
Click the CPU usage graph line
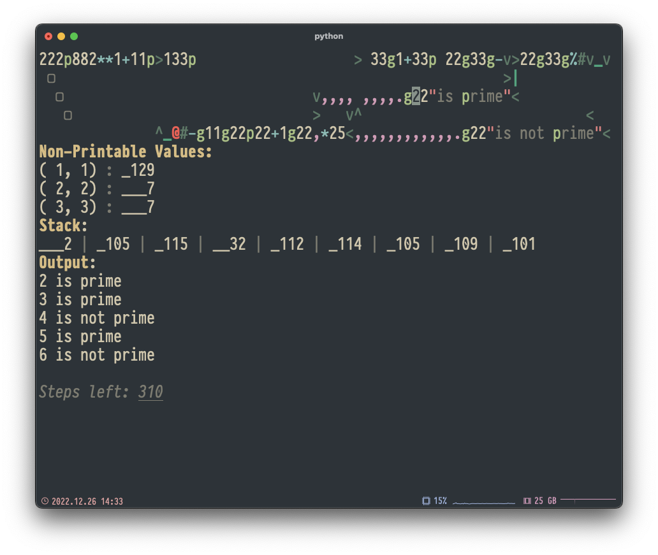coord(484,503)
